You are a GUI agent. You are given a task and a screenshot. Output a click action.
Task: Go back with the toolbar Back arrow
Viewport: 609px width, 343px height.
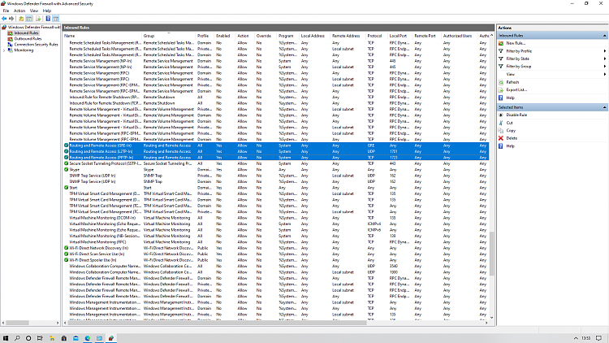click(x=4, y=19)
